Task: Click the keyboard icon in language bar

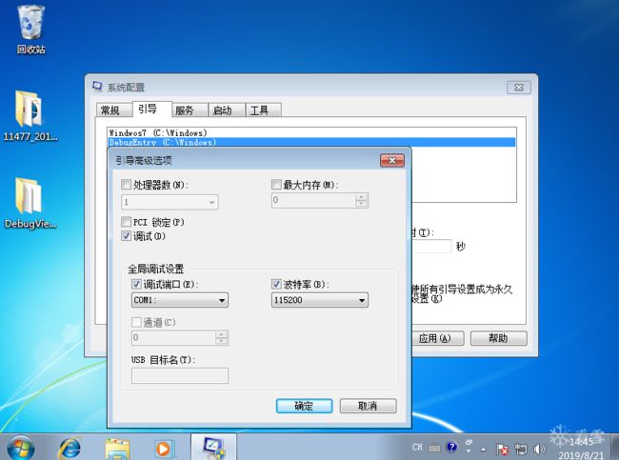Action: tap(434, 448)
